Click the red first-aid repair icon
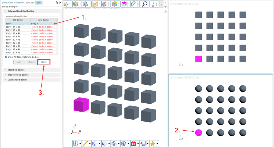274x148 pixels. 133,144
